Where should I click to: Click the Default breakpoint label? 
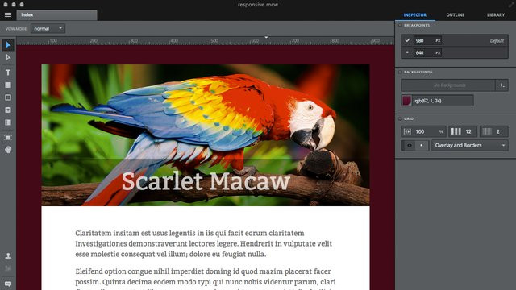pyautogui.click(x=497, y=41)
